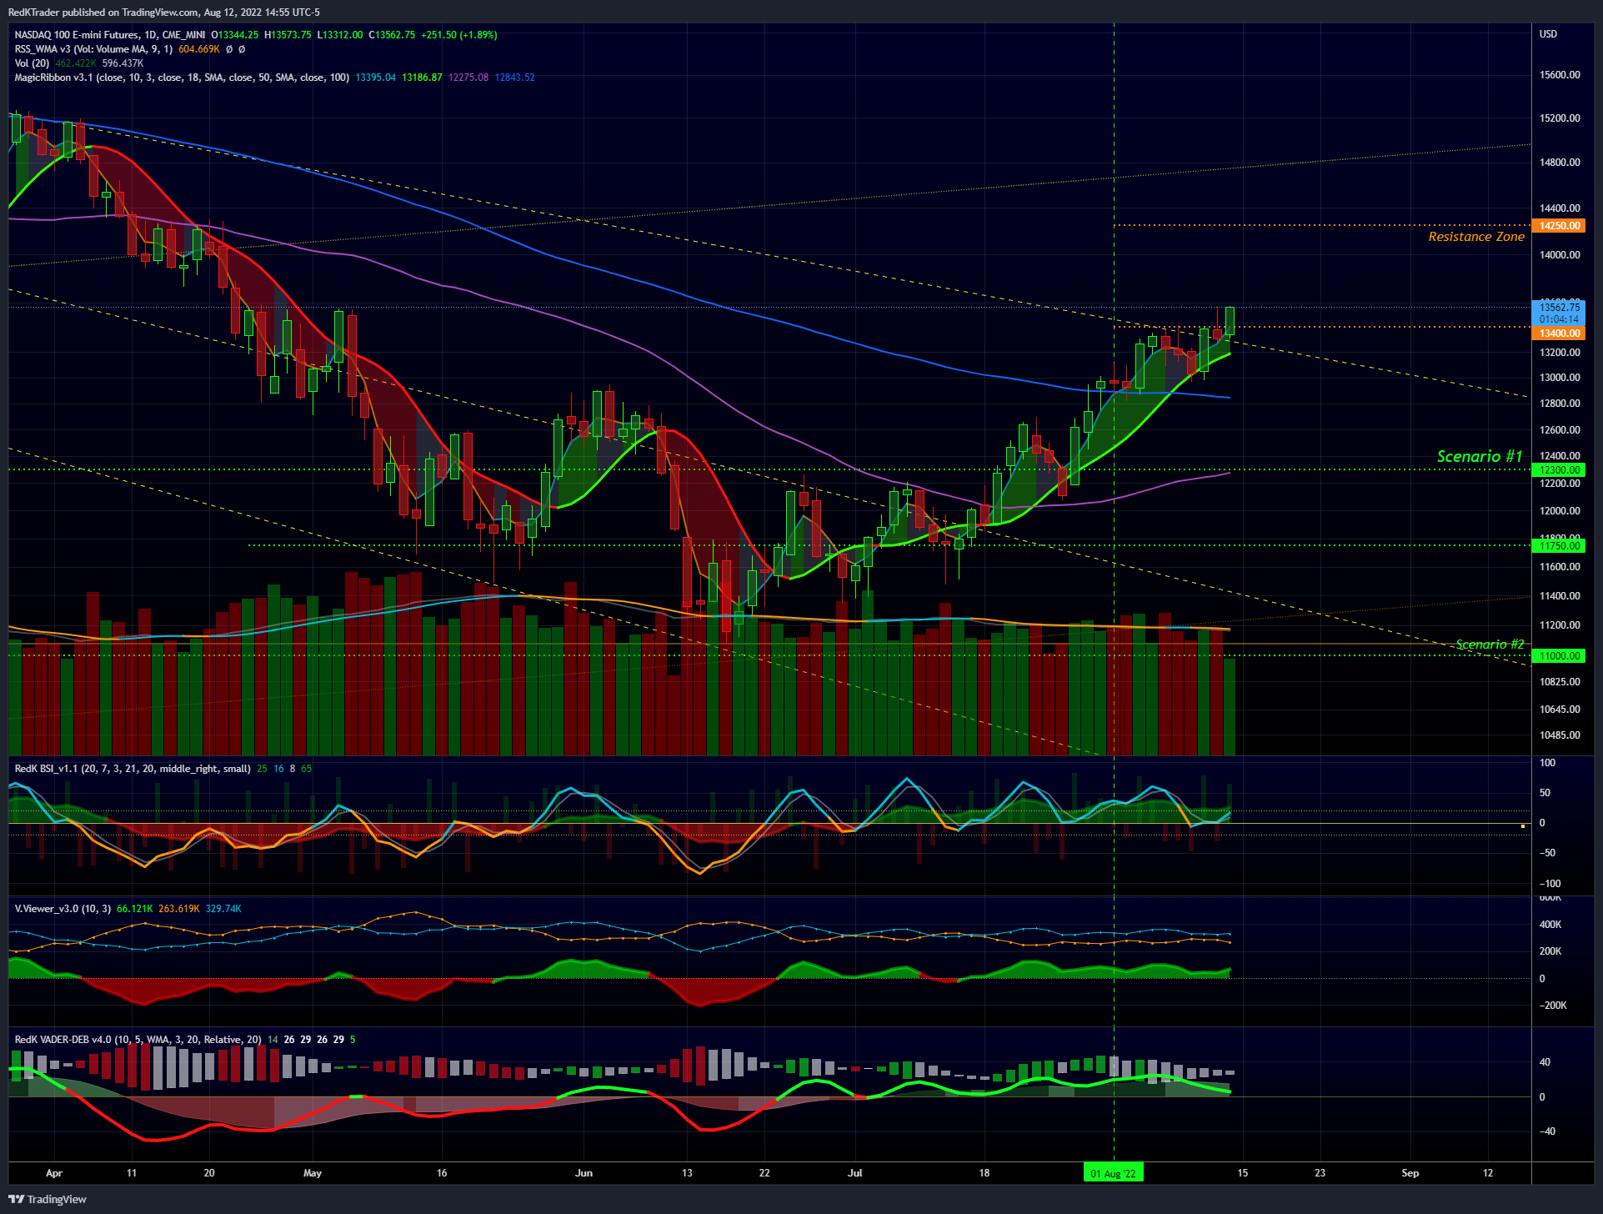Click the open value O13344.25
1603x1214 pixels.
point(234,35)
